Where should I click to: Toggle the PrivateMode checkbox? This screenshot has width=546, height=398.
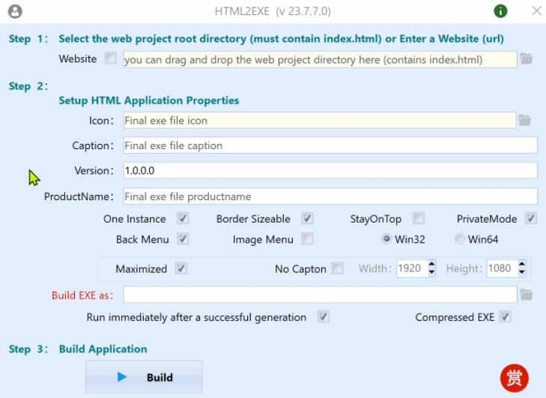(x=531, y=219)
